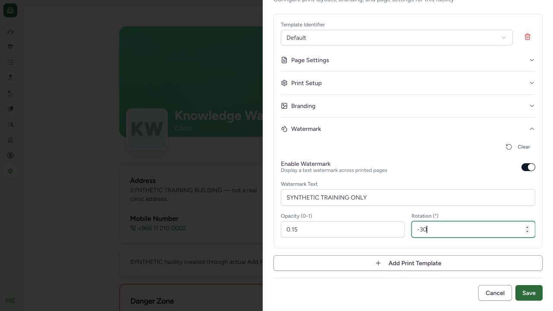
Task: Expand Branding section with its chevron
Action: (532, 106)
